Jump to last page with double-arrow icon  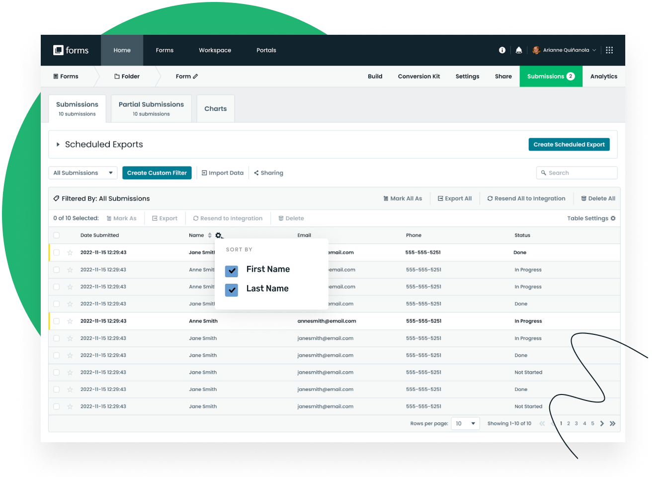tap(612, 423)
